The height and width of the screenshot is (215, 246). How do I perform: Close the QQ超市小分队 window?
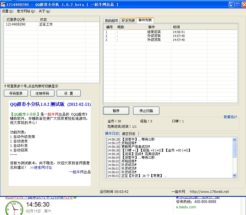pos(244,4)
